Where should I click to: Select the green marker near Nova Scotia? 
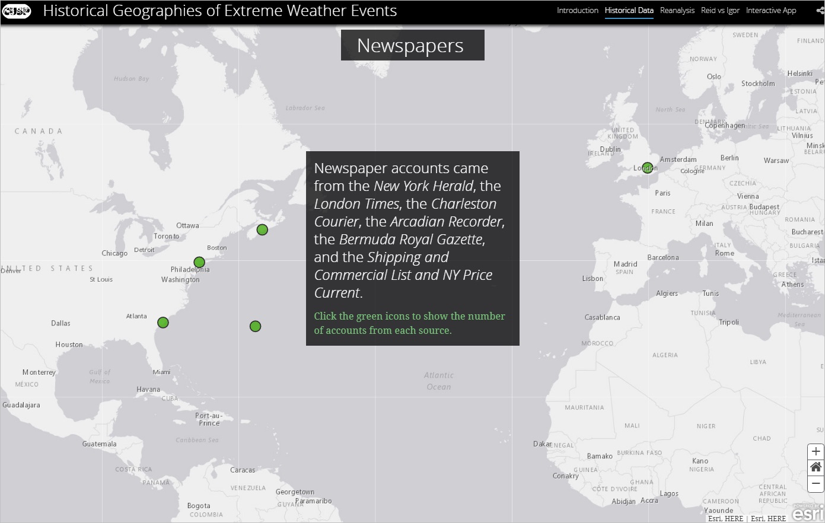(x=262, y=229)
